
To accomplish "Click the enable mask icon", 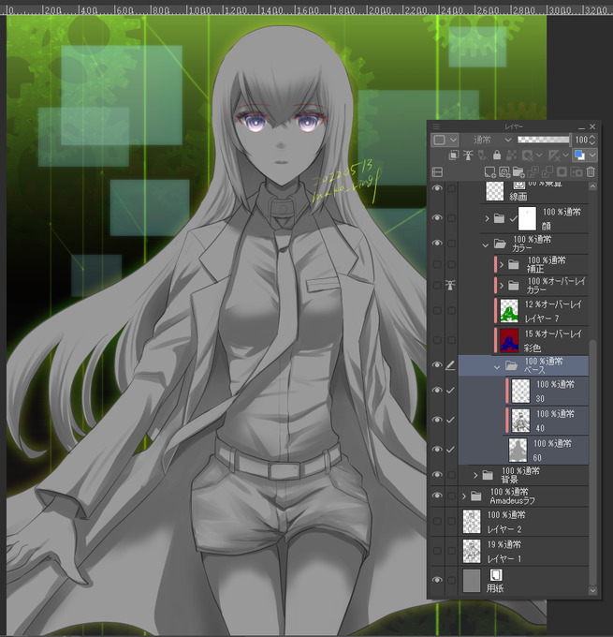I will coord(528,155).
